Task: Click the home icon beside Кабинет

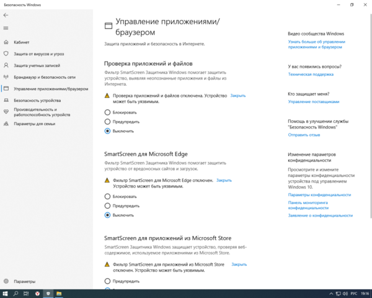Action: pos(6,42)
